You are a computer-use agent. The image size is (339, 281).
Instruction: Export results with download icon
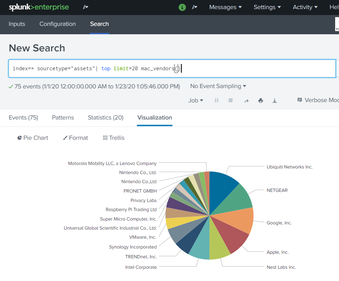point(275,101)
